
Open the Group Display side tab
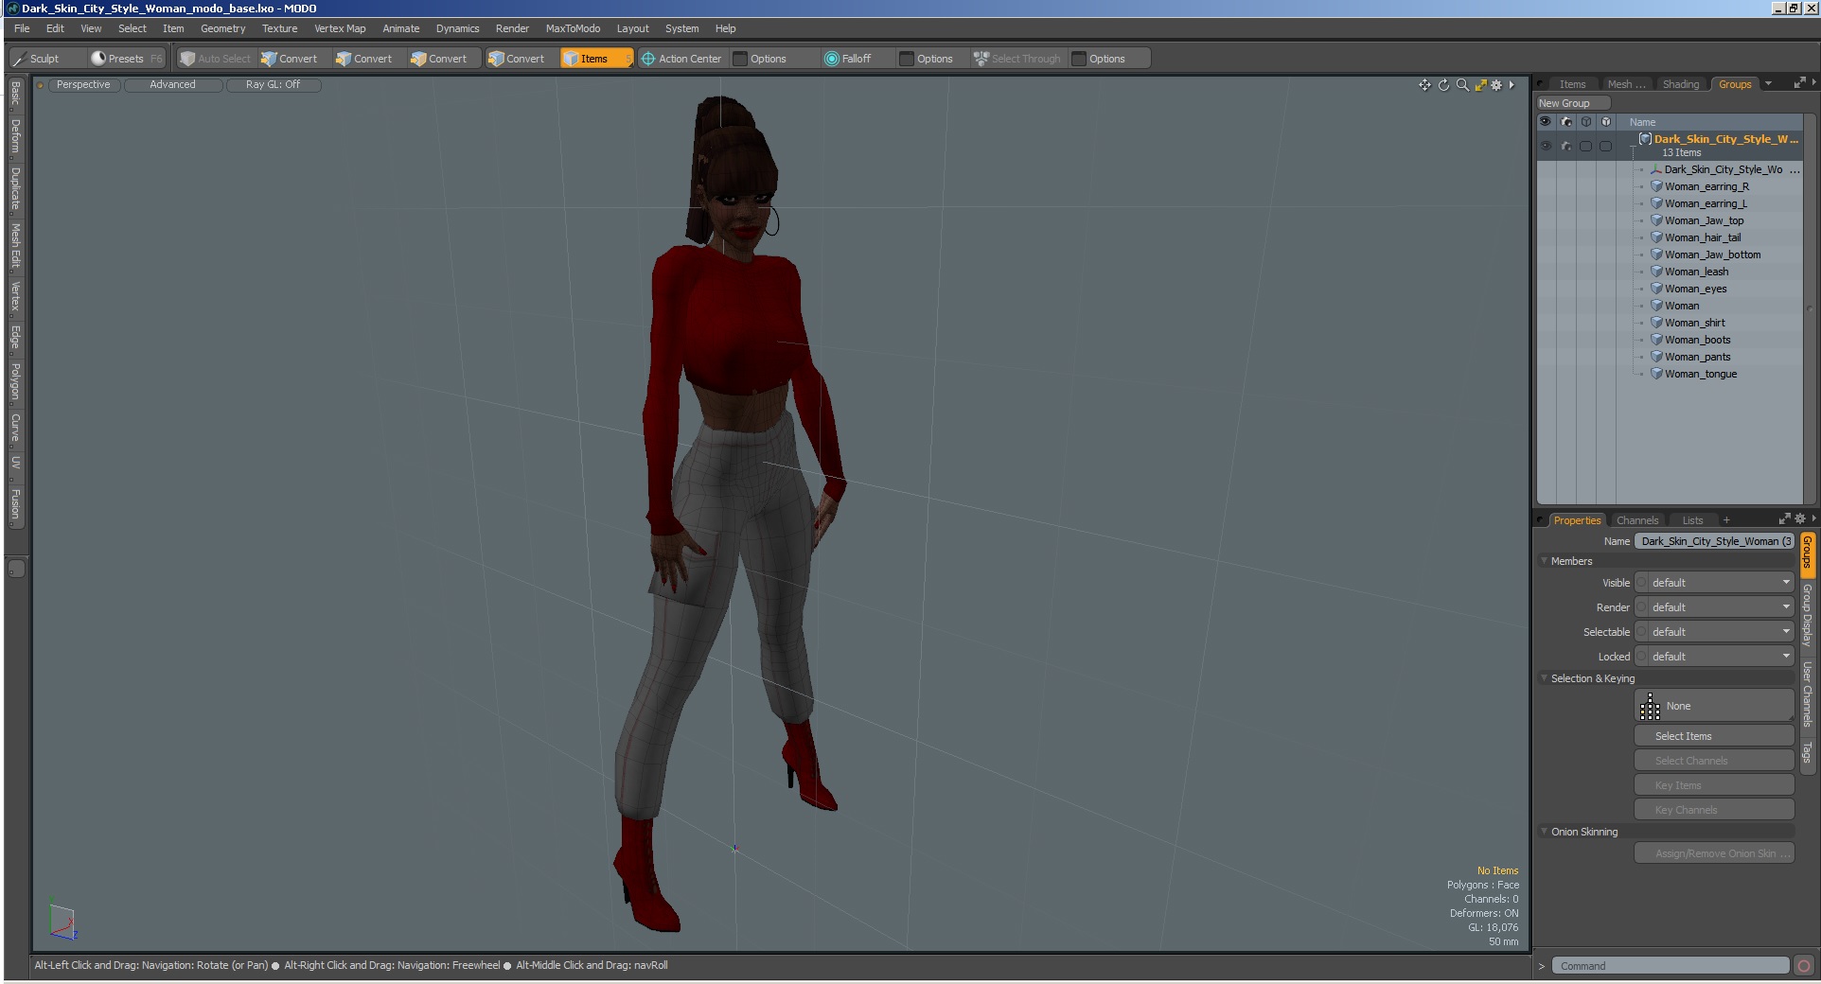(1807, 616)
